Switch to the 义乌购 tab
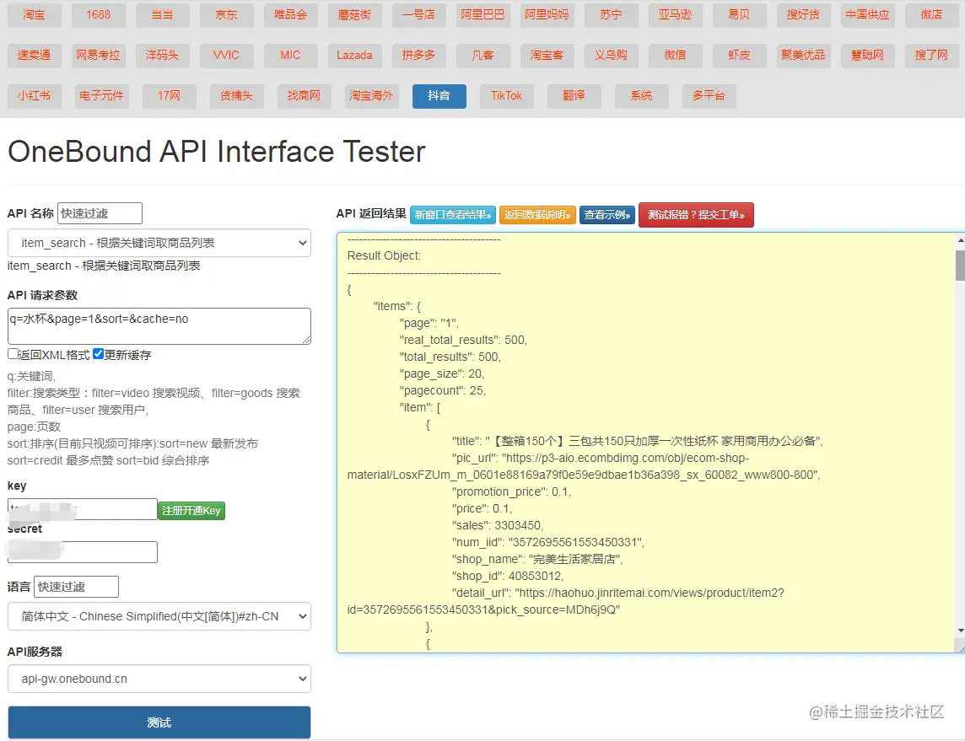Viewport: 965px width, 741px height. (x=611, y=56)
